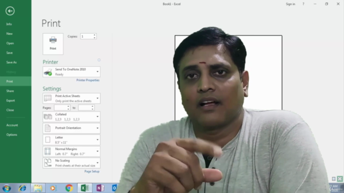Image resolution: width=344 pixels, height=193 pixels.
Task: Click the Pages from input field
Action: coord(61,108)
